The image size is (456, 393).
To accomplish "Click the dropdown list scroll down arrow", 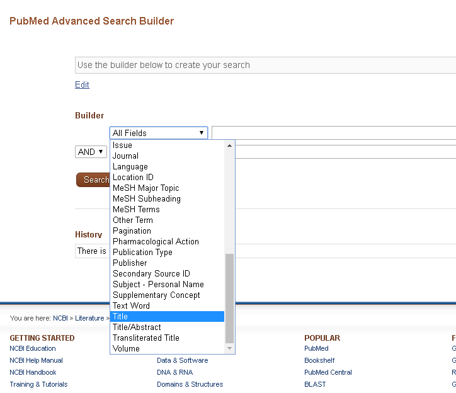I will tap(229, 348).
